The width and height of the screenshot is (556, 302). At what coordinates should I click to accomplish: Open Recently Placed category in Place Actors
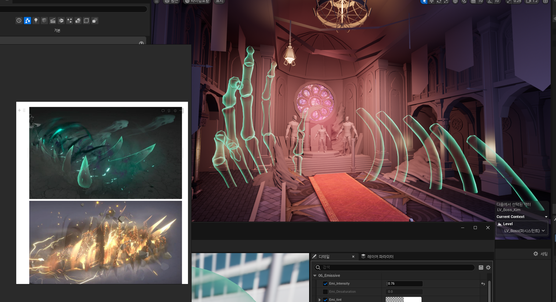click(x=19, y=21)
